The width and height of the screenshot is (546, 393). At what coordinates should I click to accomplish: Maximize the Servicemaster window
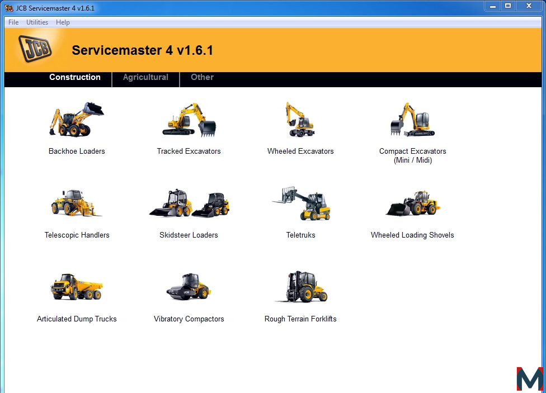508,6
